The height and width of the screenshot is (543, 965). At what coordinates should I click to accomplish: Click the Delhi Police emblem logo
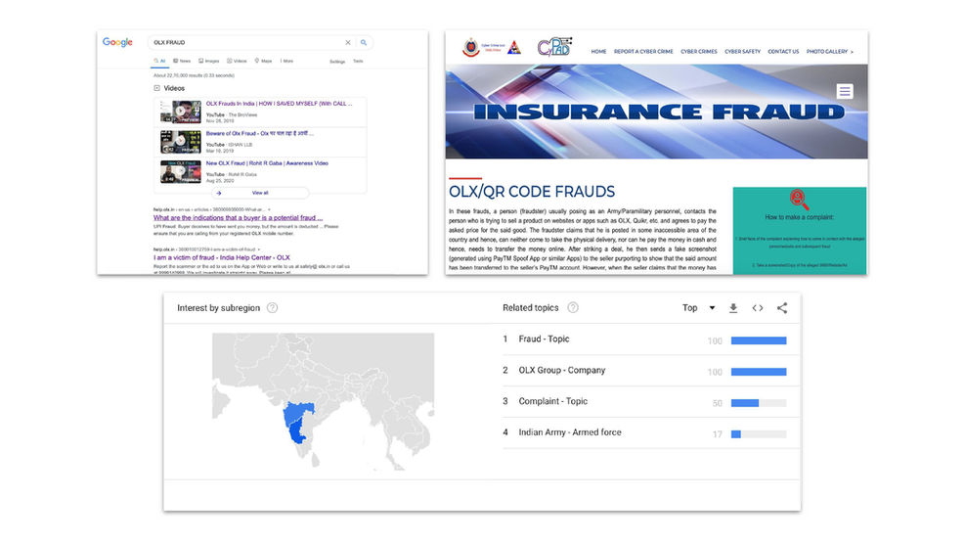click(471, 47)
